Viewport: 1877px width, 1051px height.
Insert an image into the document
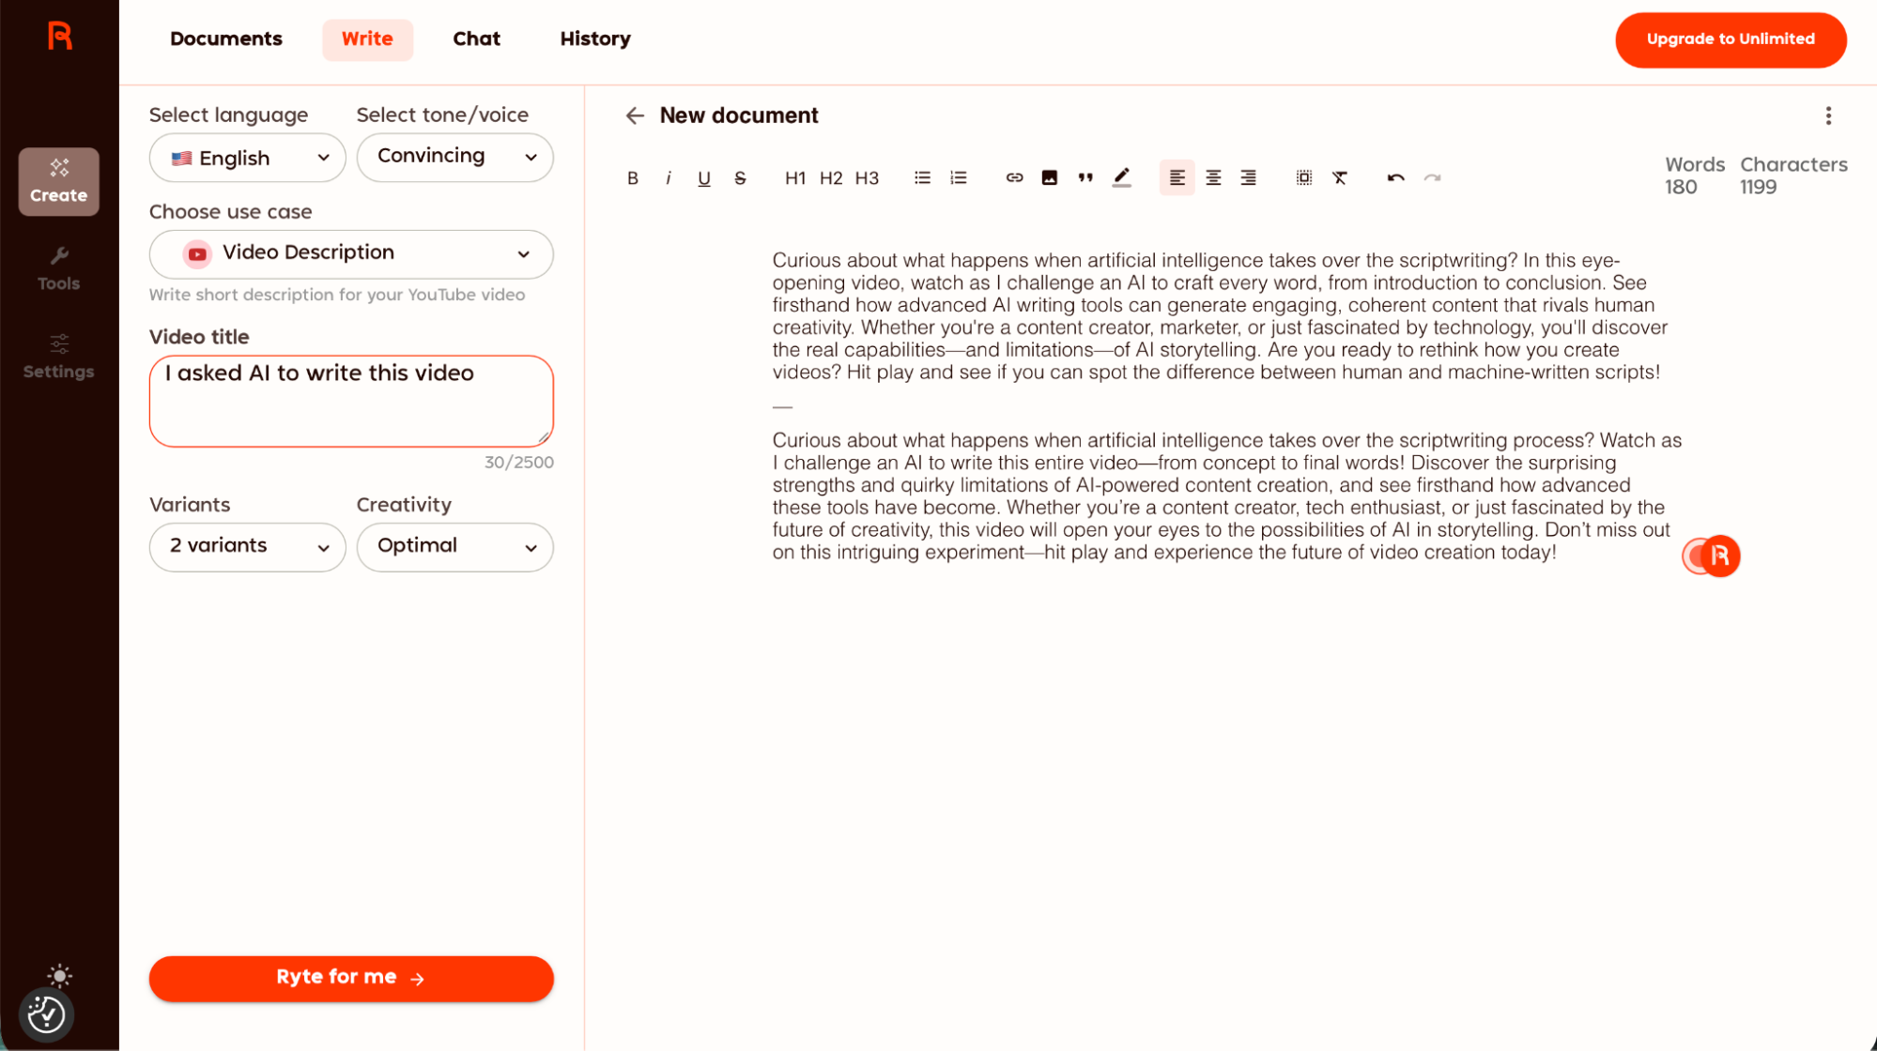tap(1049, 176)
